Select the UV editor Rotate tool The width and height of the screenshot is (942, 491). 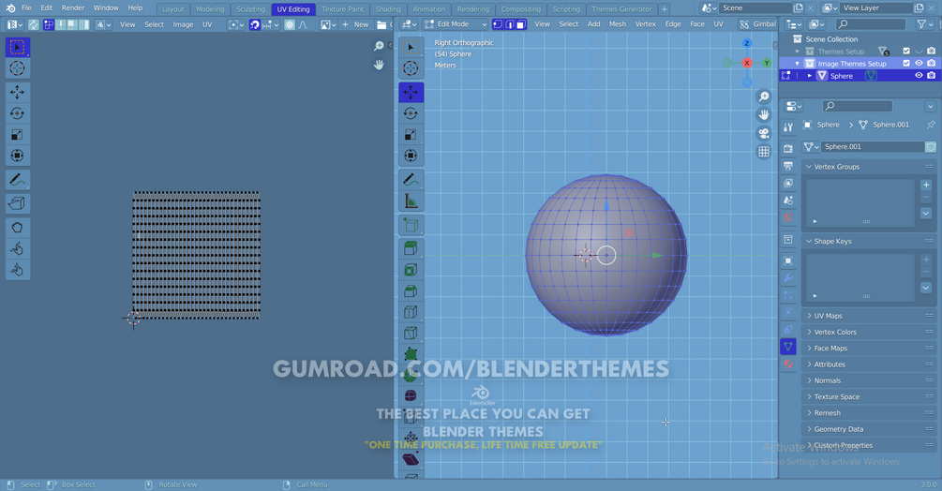(18, 113)
